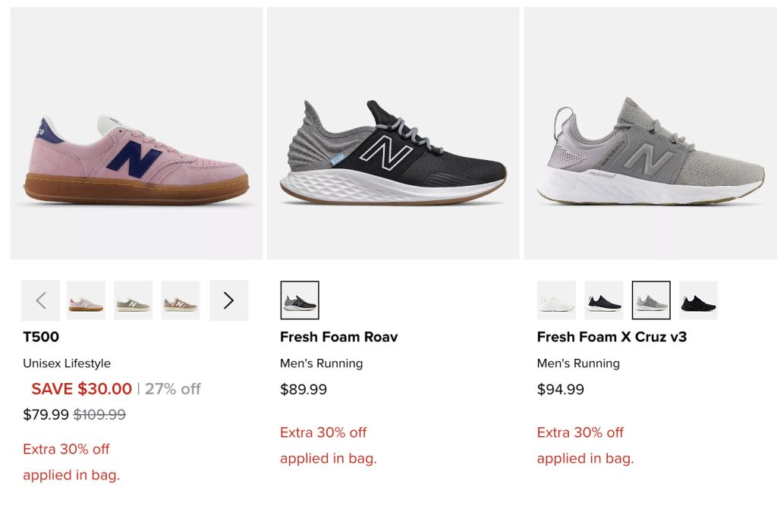This screenshot has width=777, height=506.
Task: Click the $94.99 price of Cruz v3
Action: pos(561,389)
